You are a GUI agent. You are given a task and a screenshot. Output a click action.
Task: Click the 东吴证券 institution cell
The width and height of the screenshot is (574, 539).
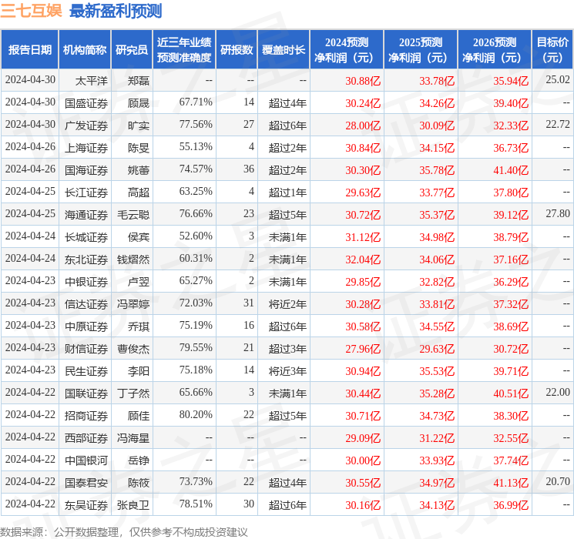tap(86, 505)
